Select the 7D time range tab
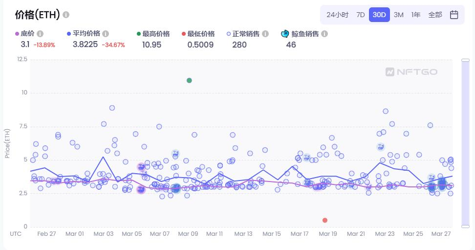The width and height of the screenshot is (475, 250). (360, 15)
